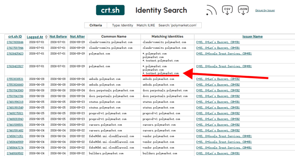
Task: Open certificate ID 27458671051
Action: coord(15,136)
